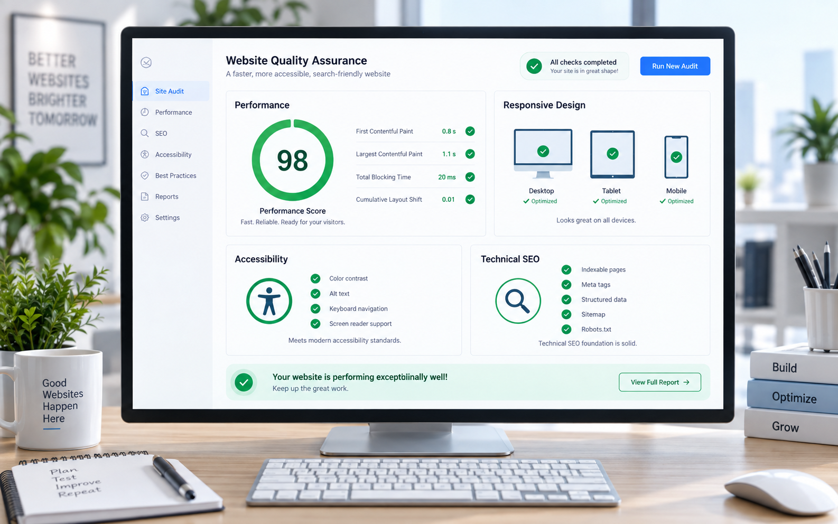Click the Color contrast check mark

coord(315,278)
